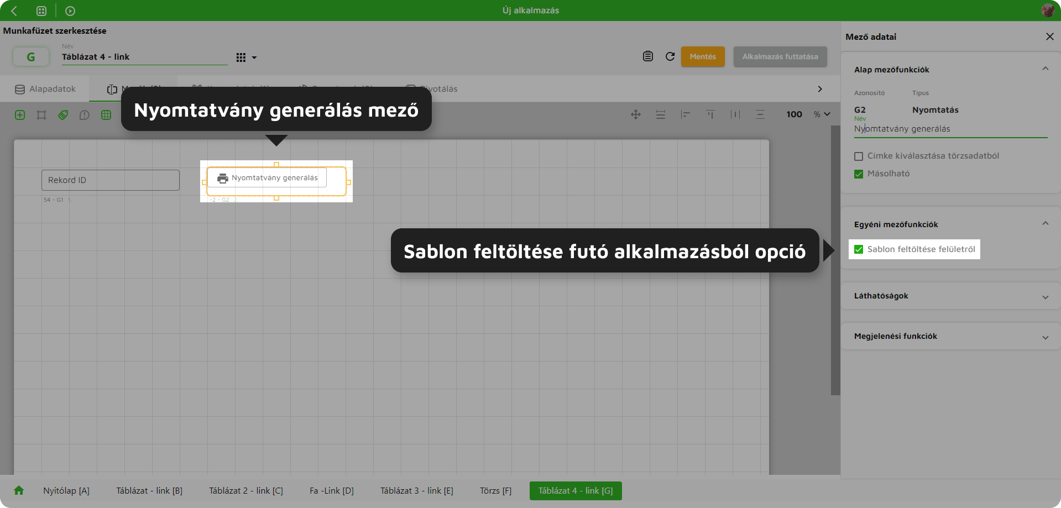Select the Táblázat 4 - link [G] tab
Viewport: 1061px width, 508px height.
(x=576, y=491)
